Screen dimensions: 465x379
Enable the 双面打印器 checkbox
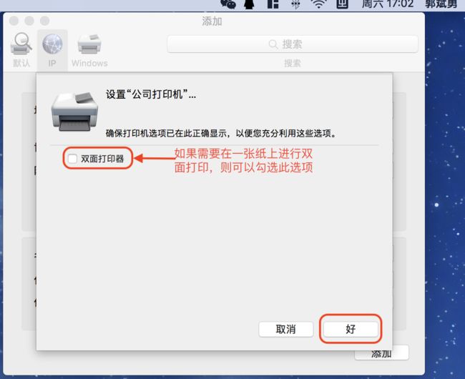point(72,159)
